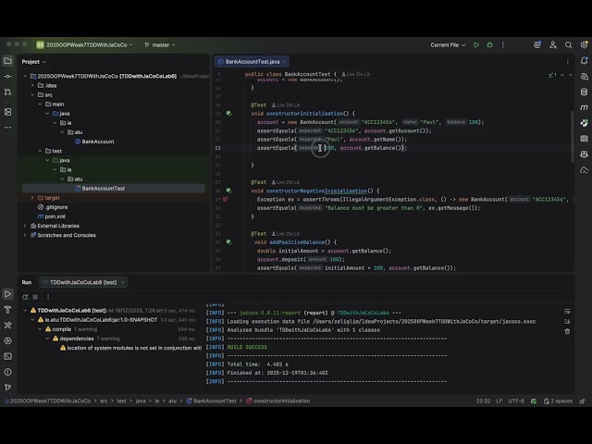Click the Debug bug icon
The image size is (592, 444).
(490, 44)
